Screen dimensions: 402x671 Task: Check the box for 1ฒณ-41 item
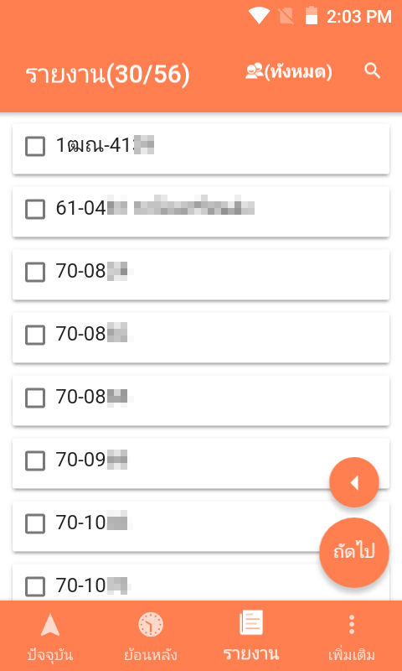35,146
